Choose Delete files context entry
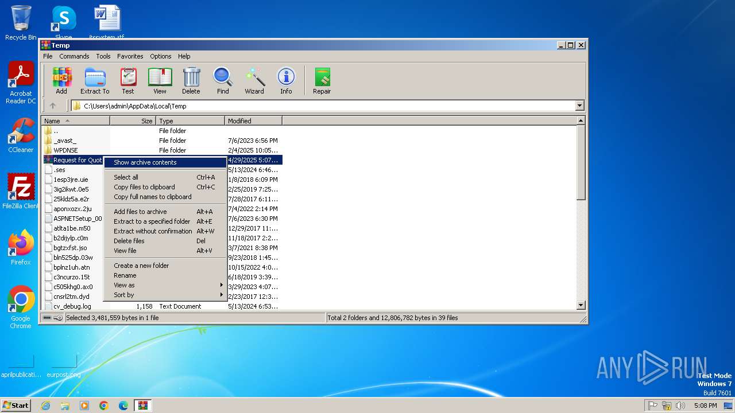Screen dimensions: 735x413 [165, 241]
